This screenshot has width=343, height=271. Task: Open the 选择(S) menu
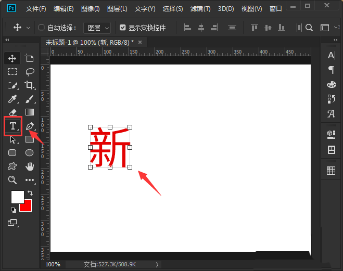tap(173, 9)
